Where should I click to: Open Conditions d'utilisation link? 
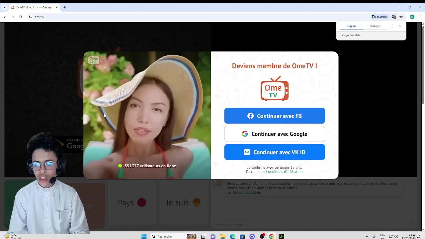pyautogui.click(x=284, y=172)
